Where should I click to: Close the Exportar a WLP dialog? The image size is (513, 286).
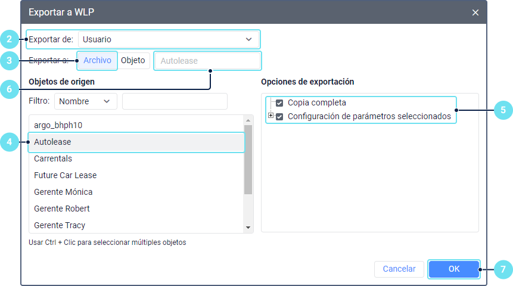(x=475, y=13)
